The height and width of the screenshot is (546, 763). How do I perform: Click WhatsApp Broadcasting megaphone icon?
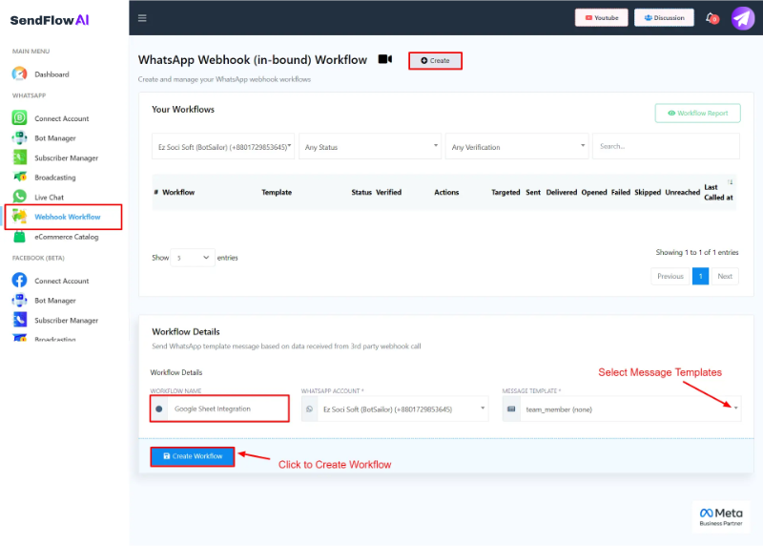pyautogui.click(x=19, y=177)
